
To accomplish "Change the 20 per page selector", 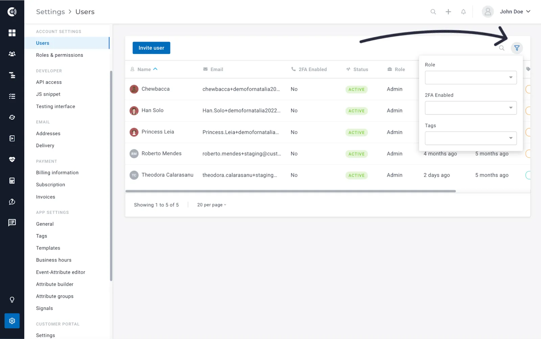I will [212, 205].
